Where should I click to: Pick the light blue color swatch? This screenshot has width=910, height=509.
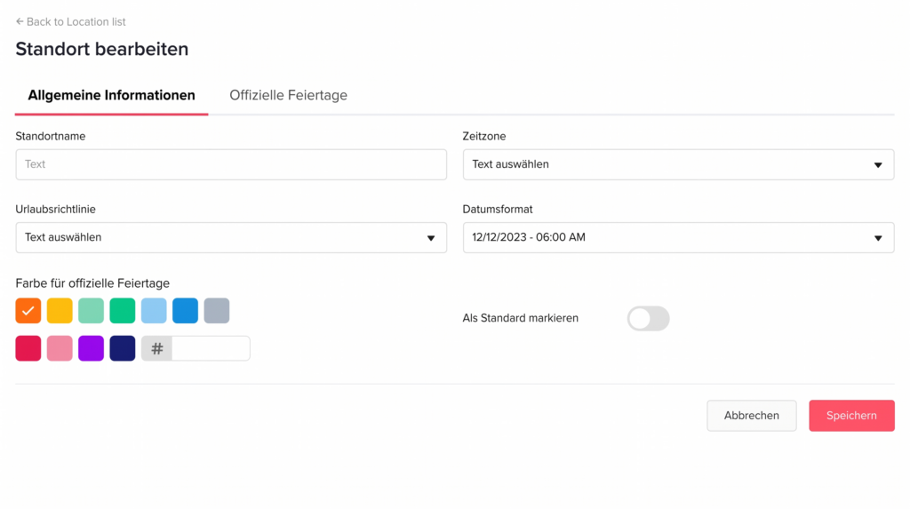point(154,311)
